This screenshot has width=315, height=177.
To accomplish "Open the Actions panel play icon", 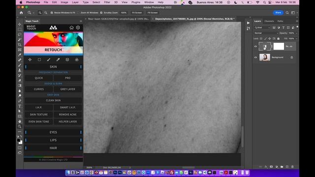I will [x=248, y=23].
